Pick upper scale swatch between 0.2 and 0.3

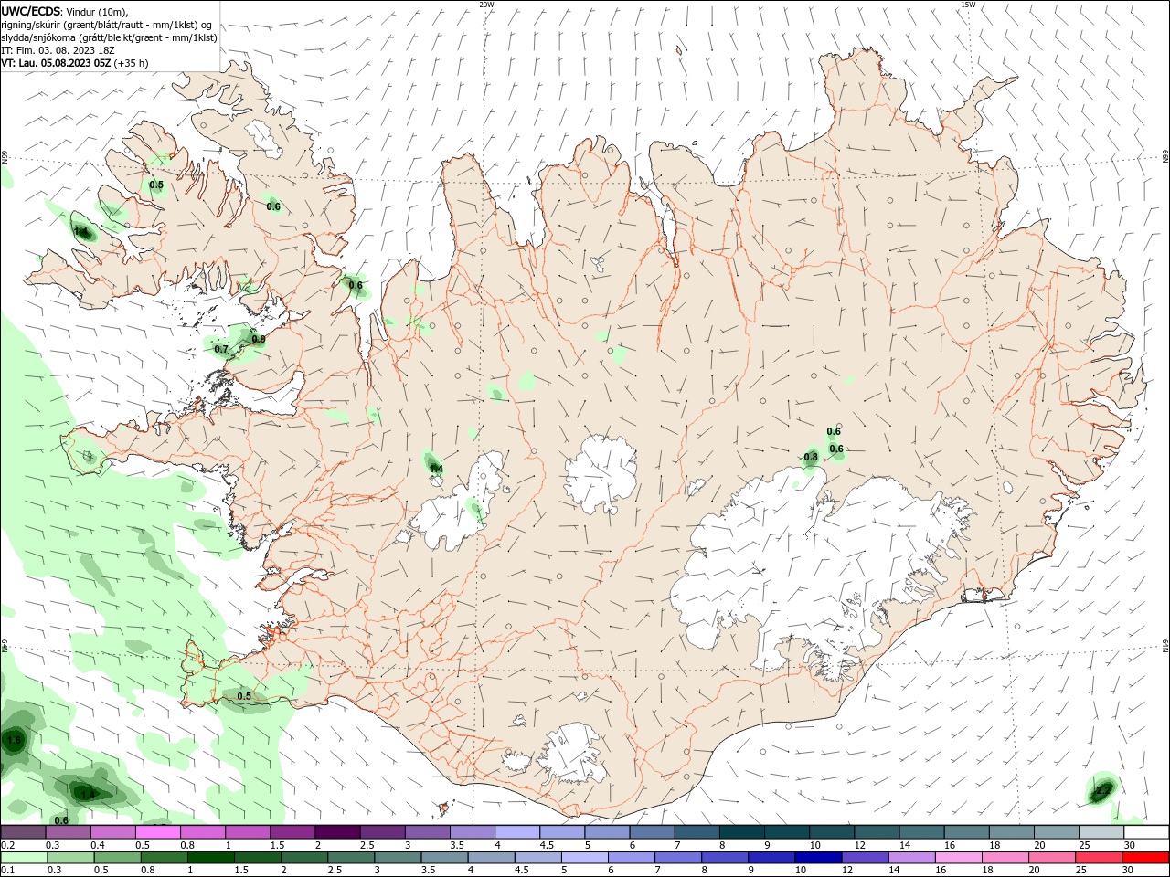point(23,832)
